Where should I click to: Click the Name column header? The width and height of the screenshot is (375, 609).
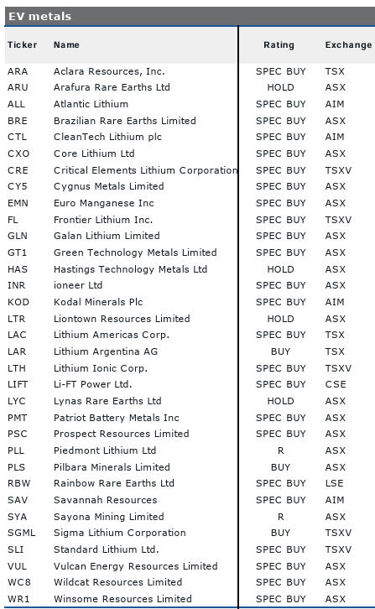tap(66, 45)
